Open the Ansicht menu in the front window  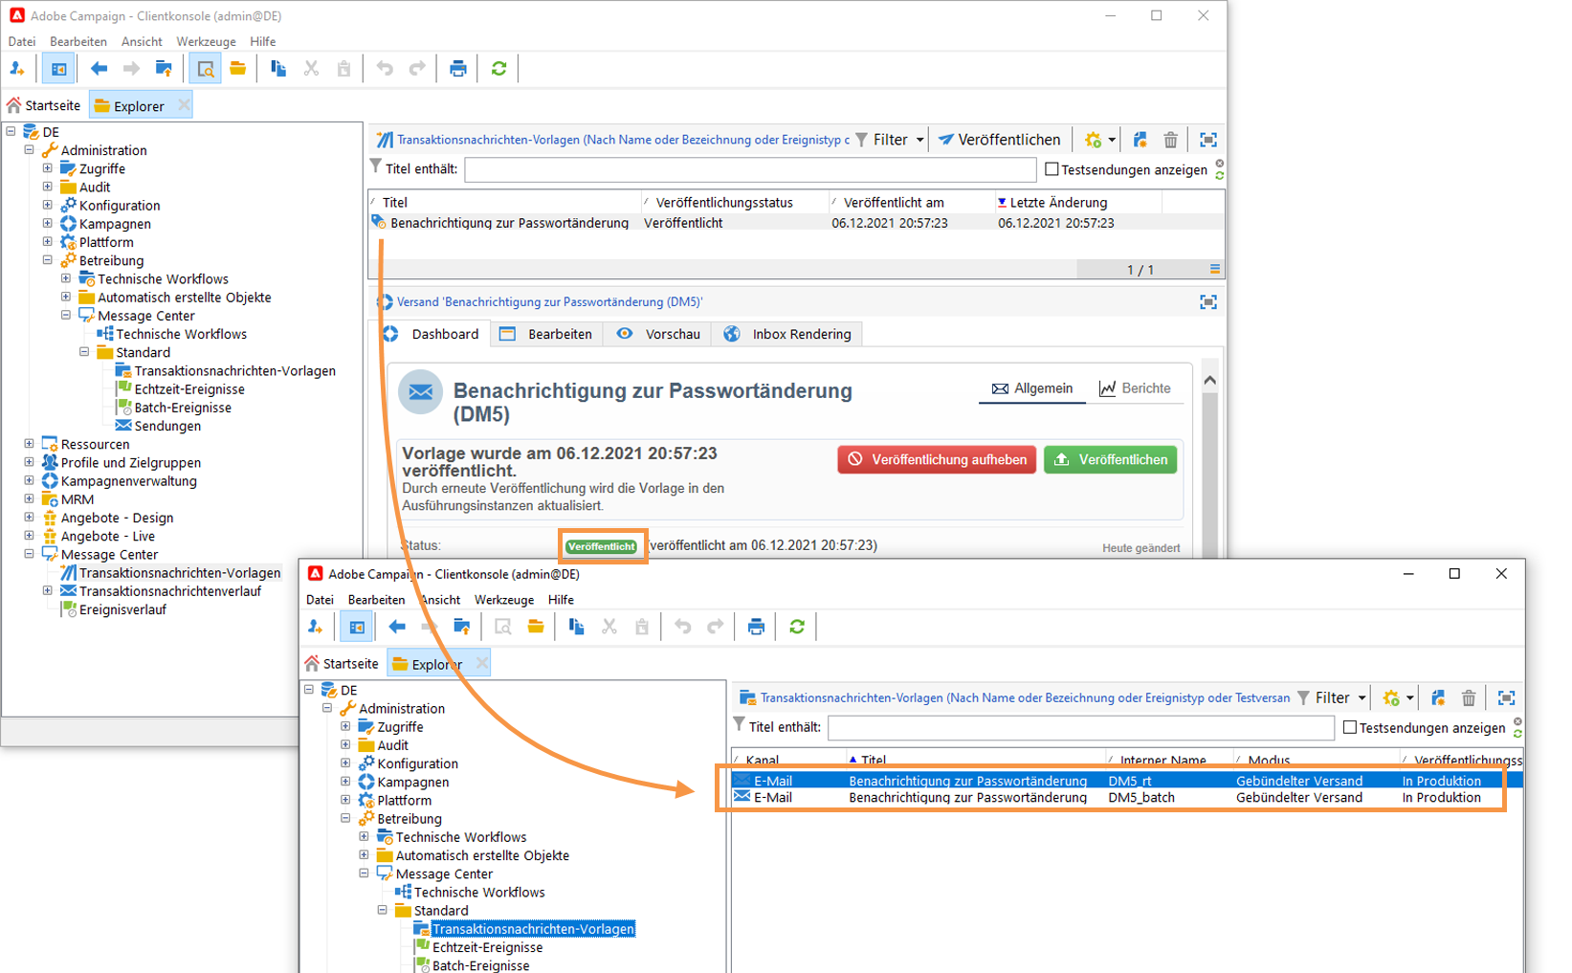[x=440, y=600]
